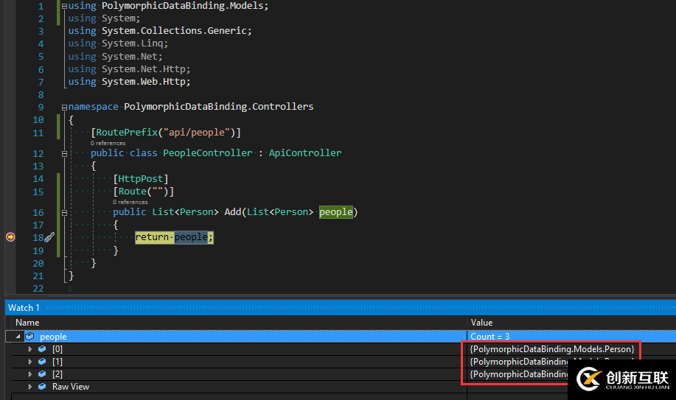This screenshot has height=400, width=676.
Task: Click the screwdriver quick-action icon on line 18
Action: tap(49, 237)
